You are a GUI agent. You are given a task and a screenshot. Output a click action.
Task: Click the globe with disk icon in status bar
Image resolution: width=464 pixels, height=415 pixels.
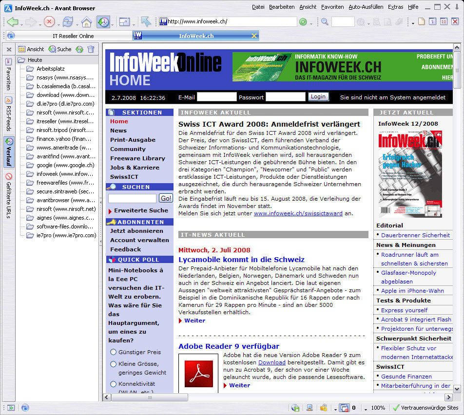coord(295,408)
